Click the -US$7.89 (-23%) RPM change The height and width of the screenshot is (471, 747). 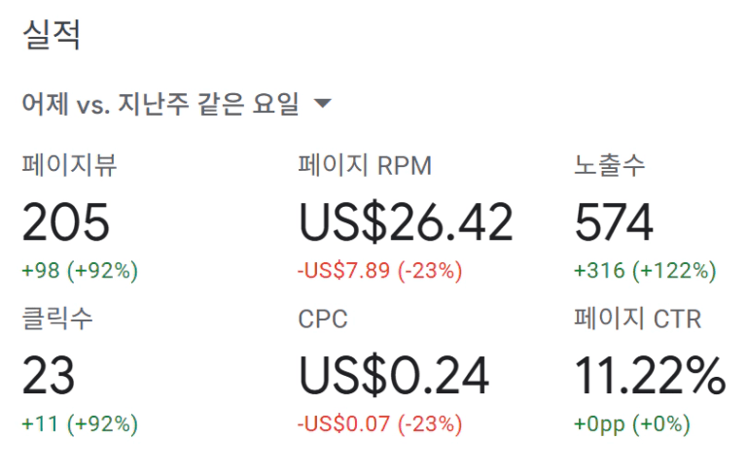(x=379, y=271)
